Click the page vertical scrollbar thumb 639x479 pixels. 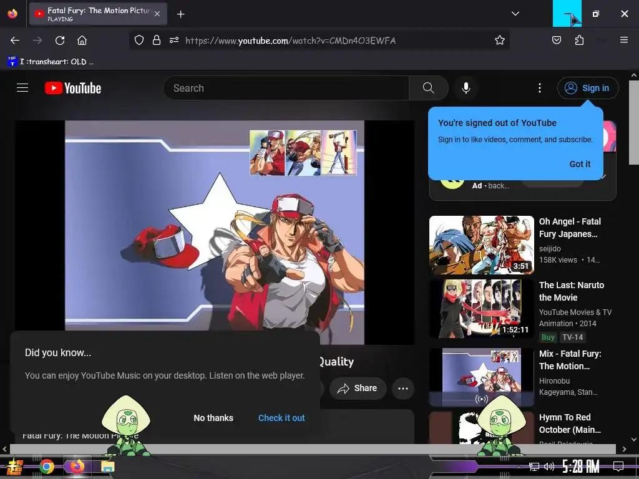[634, 123]
